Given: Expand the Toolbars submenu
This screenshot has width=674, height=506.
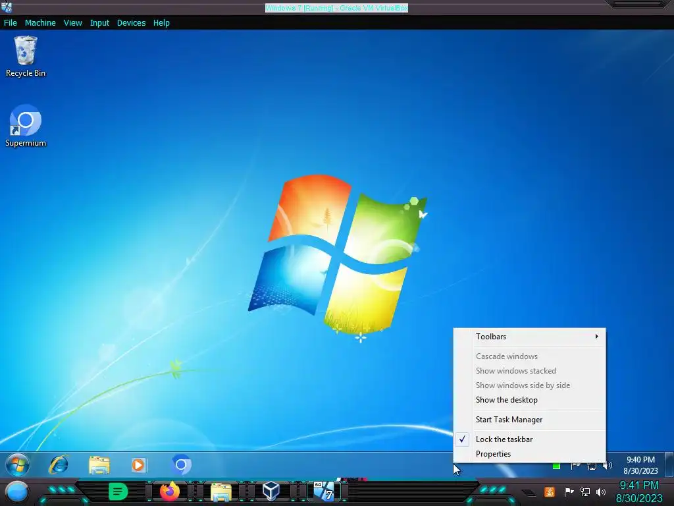Looking at the screenshot, I should tap(530, 337).
